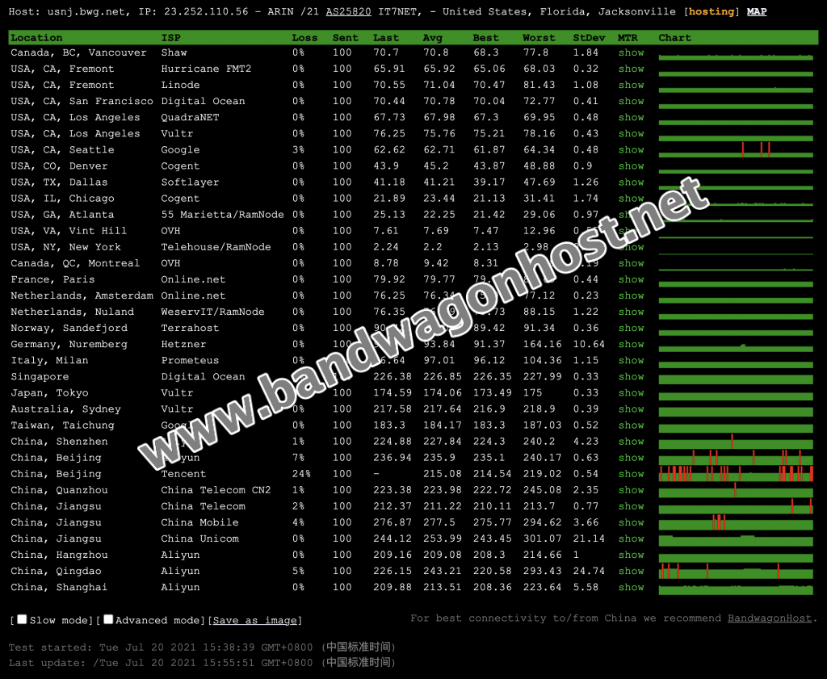Click the "USA, CO, Denver" location cell

(59, 166)
